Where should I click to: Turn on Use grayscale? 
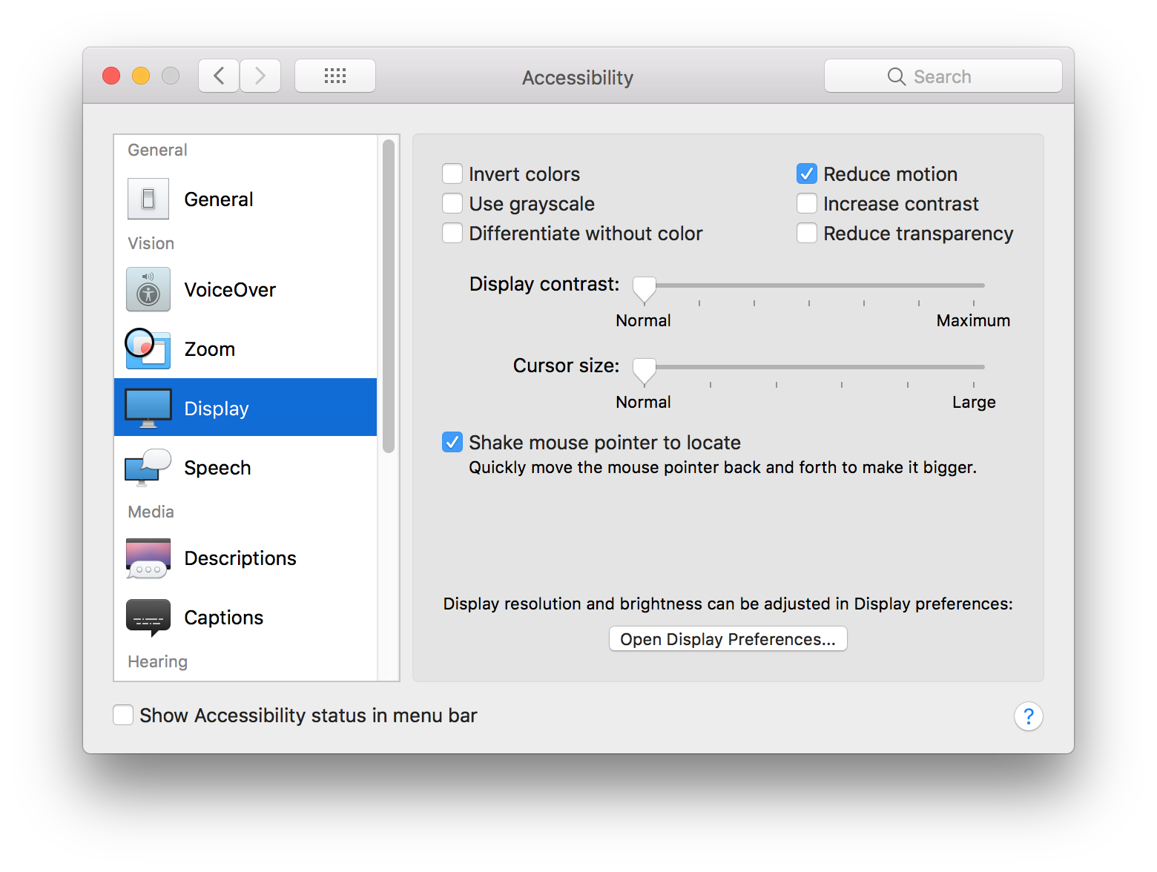tap(452, 204)
